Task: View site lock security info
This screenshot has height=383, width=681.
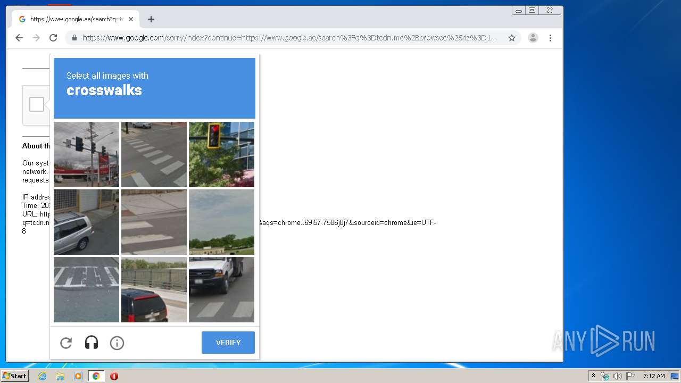Action: point(74,38)
